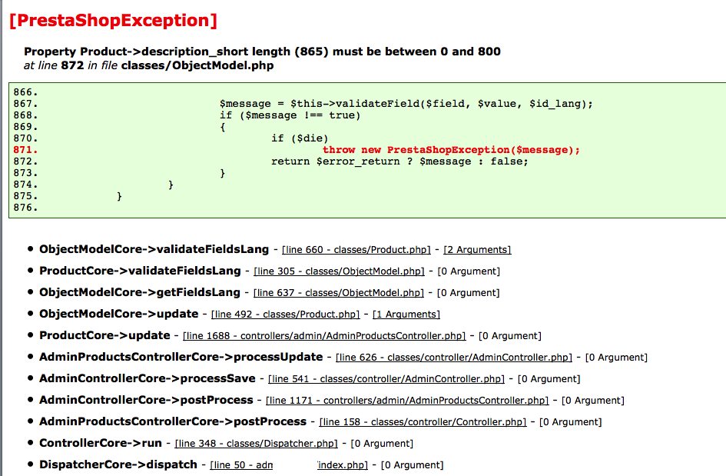Image resolution: width=726 pixels, height=476 pixels.
Task: Open the line 492 classes/Product.php link
Action: 285,315
